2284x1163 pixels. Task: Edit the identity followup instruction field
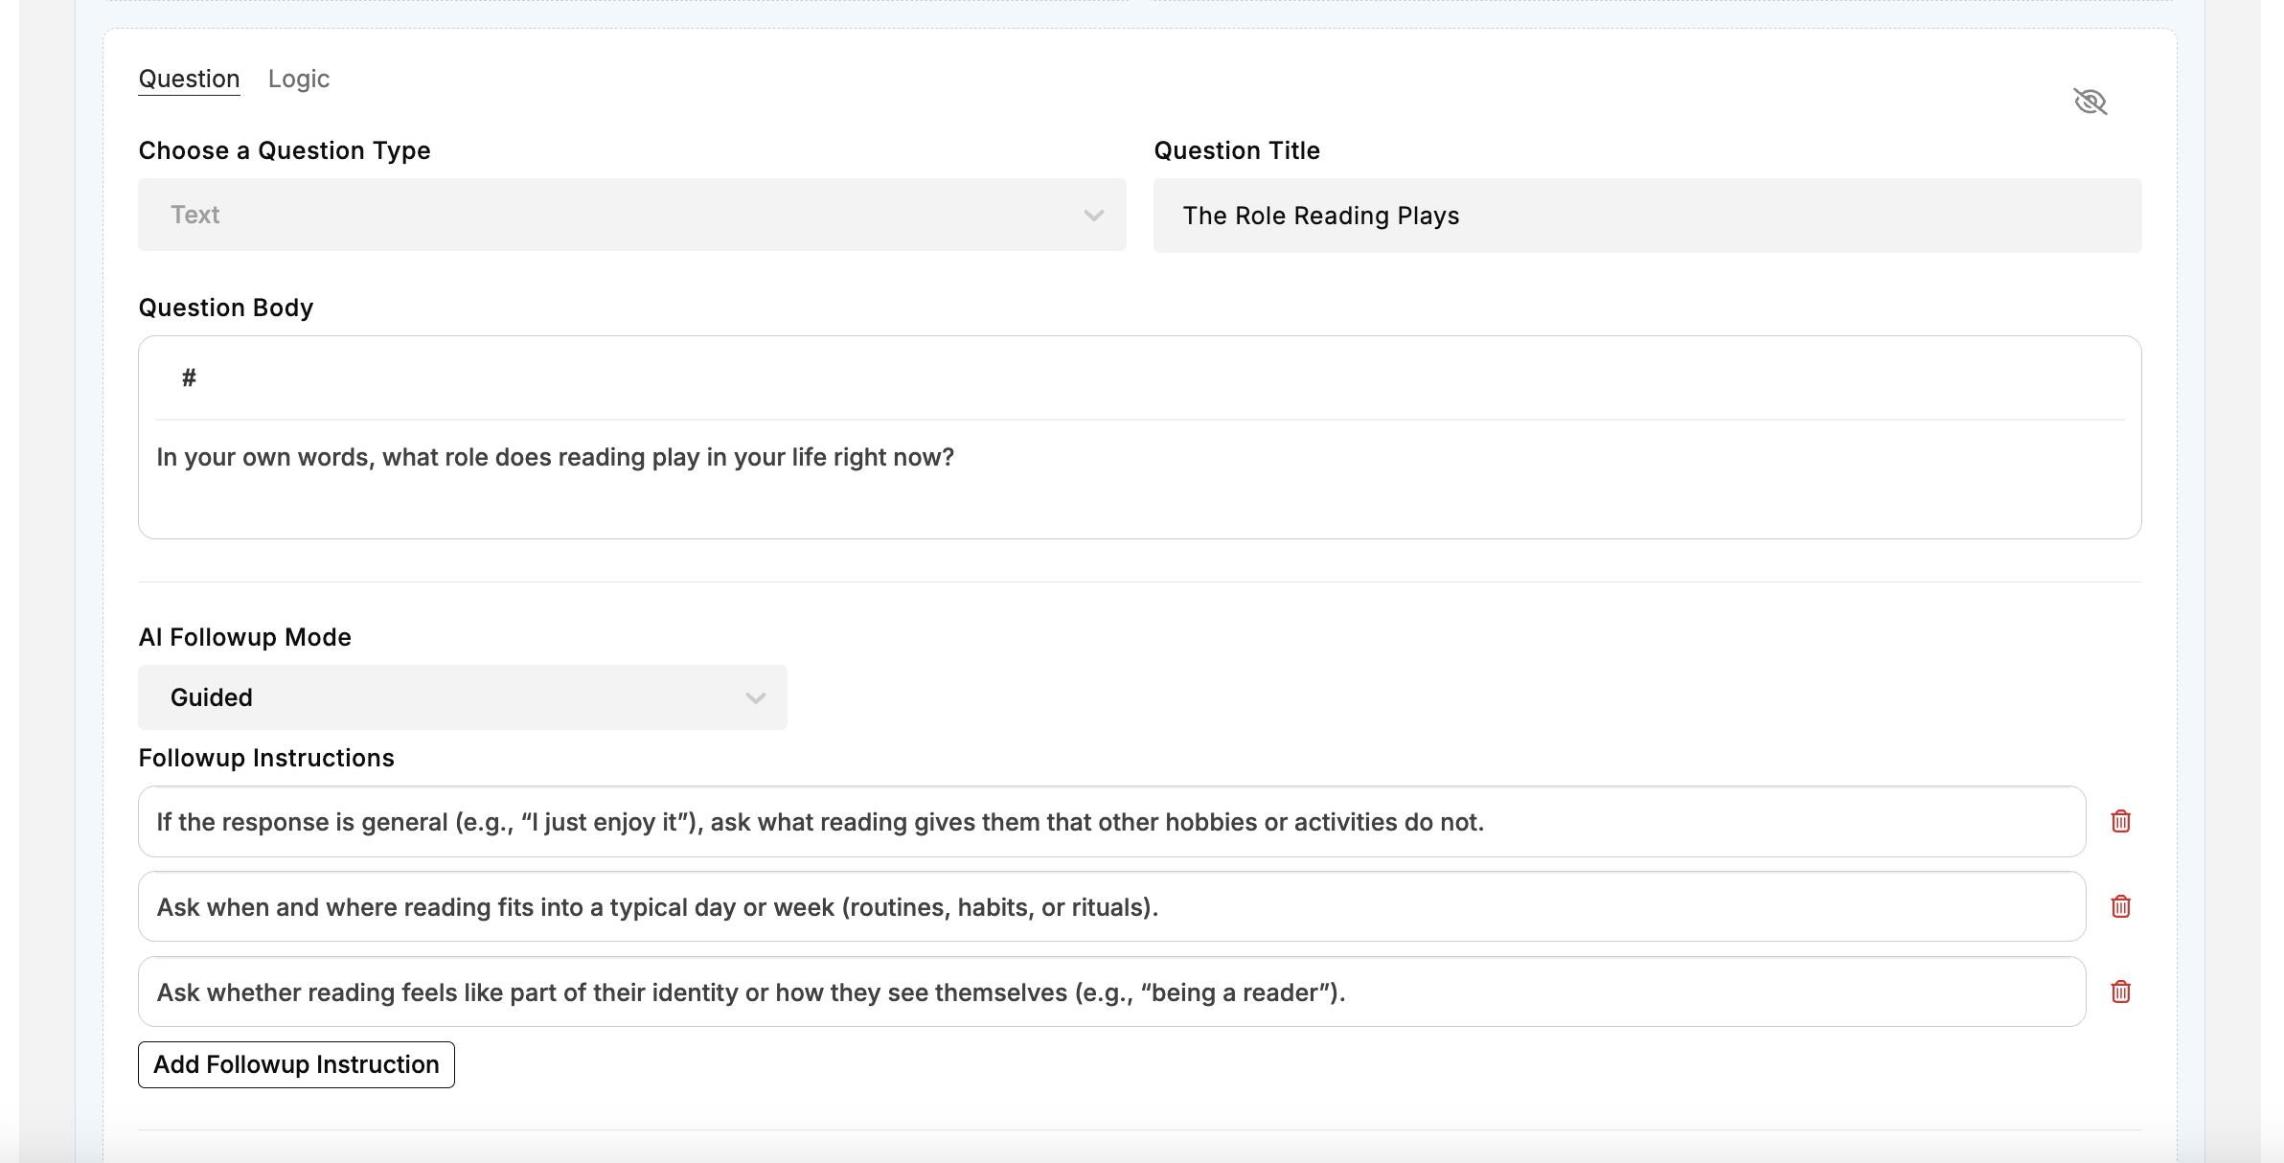(1111, 992)
